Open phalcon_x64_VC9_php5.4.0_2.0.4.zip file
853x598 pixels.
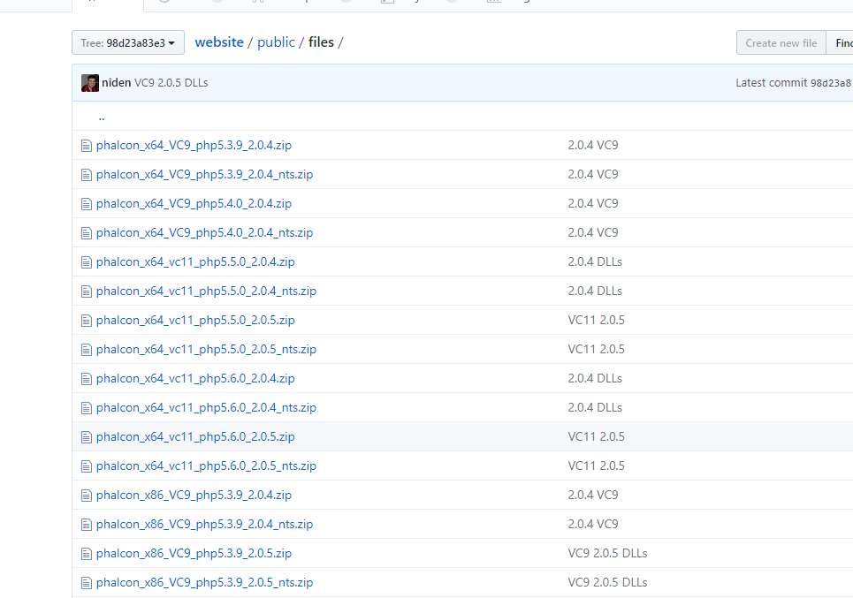tap(194, 203)
